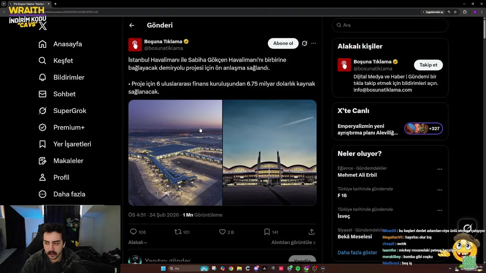Open Sabiha Gökçen terminal image
This screenshot has width=486, height=273.
[x=270, y=152]
